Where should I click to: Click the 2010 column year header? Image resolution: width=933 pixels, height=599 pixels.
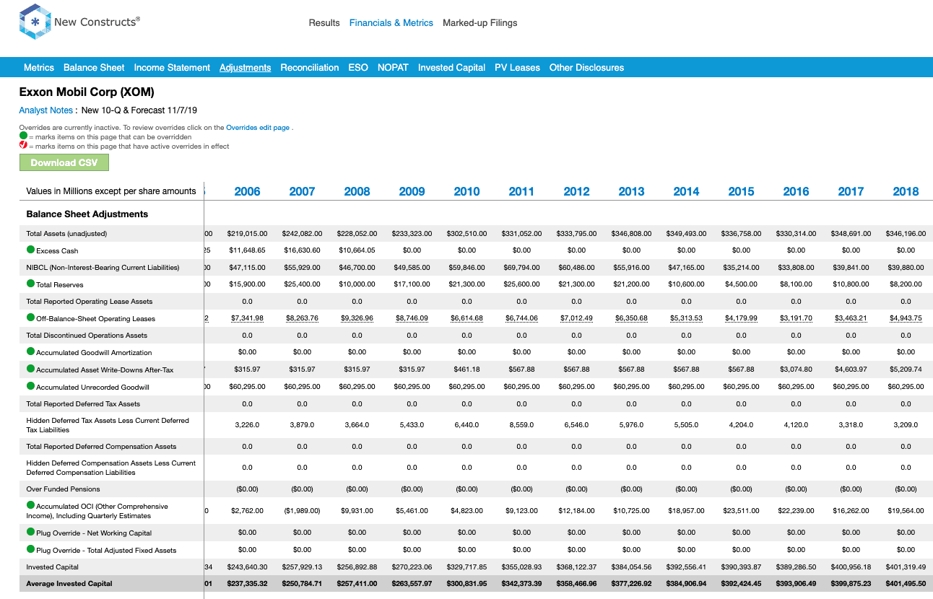(466, 191)
